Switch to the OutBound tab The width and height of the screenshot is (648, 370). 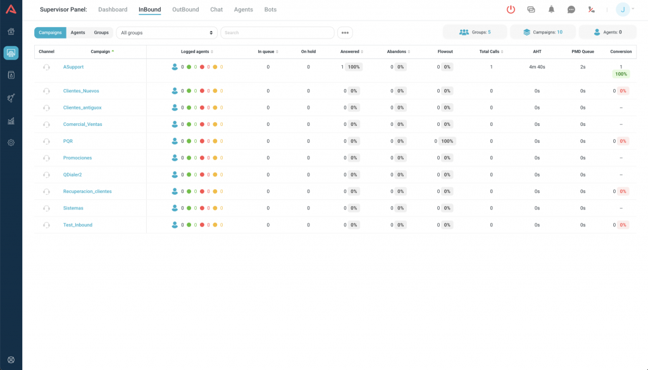(x=185, y=9)
